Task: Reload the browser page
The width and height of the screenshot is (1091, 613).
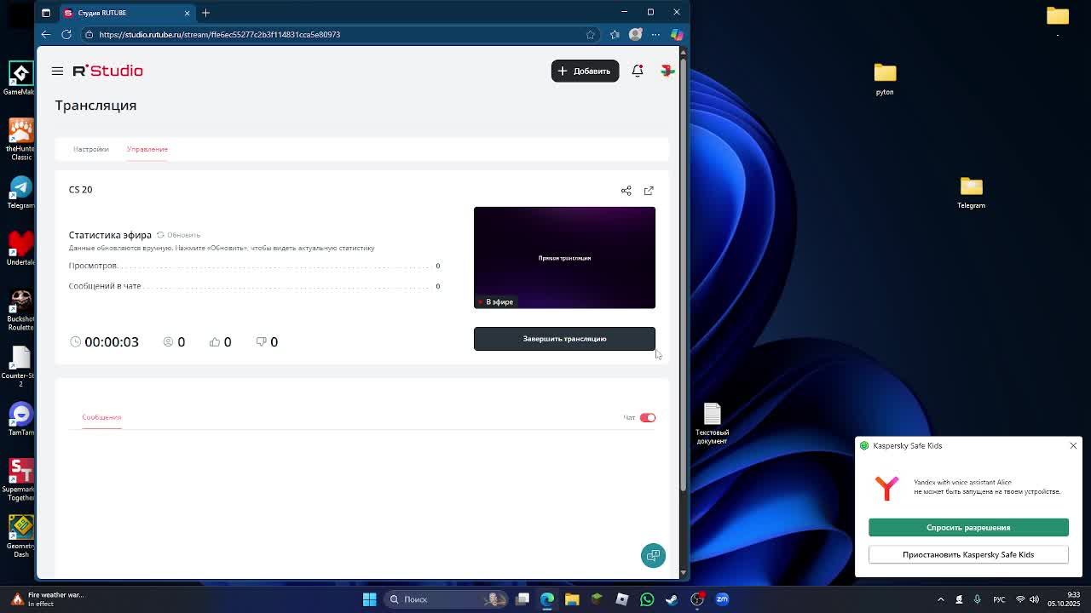Action: 66,34
